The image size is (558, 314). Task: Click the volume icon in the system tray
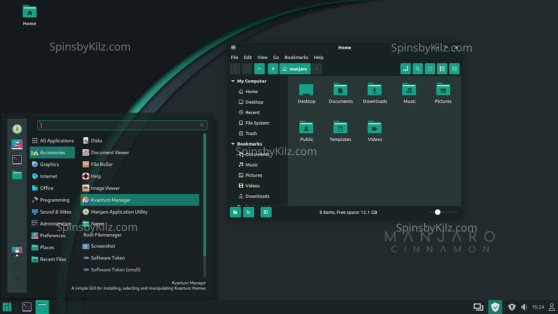(x=523, y=306)
